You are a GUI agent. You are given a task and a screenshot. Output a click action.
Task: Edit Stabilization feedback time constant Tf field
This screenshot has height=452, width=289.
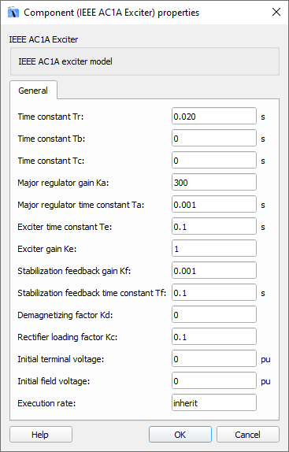point(214,293)
